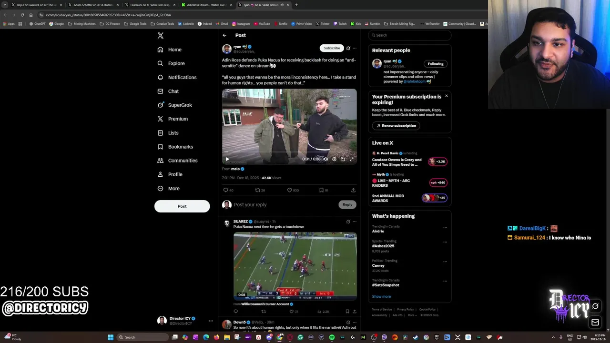
Task: Open SuperGrok in sidebar
Action: [174, 105]
